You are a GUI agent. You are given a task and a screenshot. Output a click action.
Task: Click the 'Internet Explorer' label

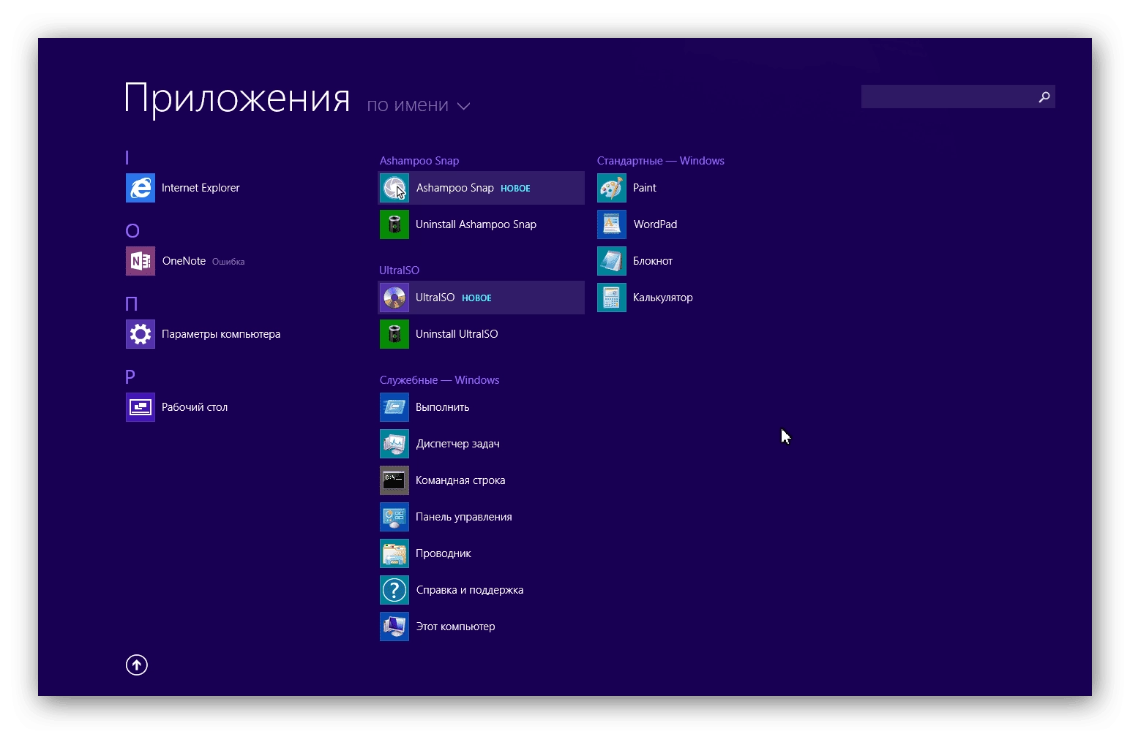pos(201,188)
